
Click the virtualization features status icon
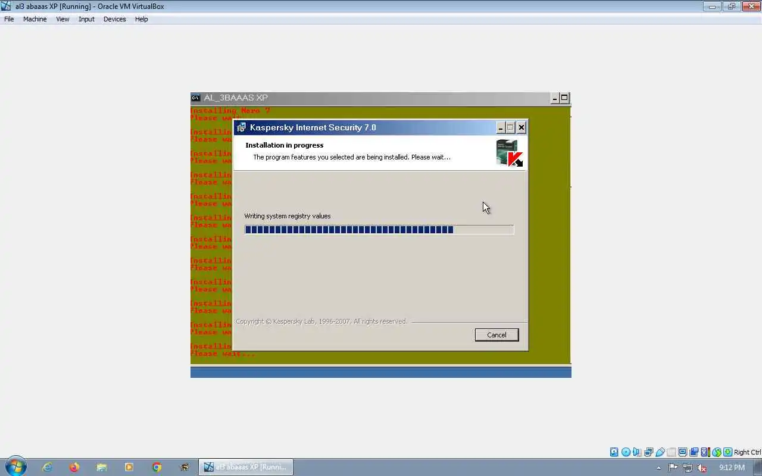coord(705,452)
